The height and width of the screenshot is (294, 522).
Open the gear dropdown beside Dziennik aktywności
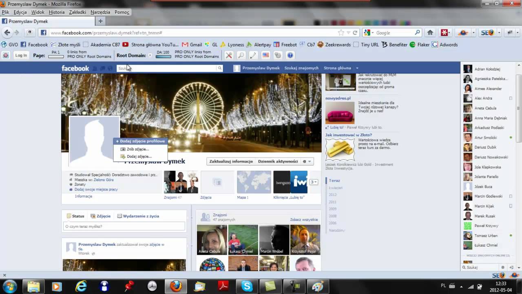click(307, 161)
